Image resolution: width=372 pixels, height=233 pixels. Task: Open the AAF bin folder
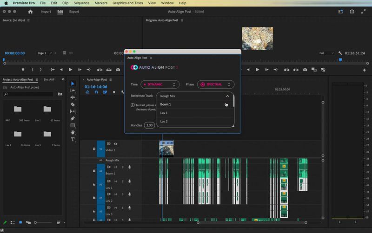pos(18,109)
